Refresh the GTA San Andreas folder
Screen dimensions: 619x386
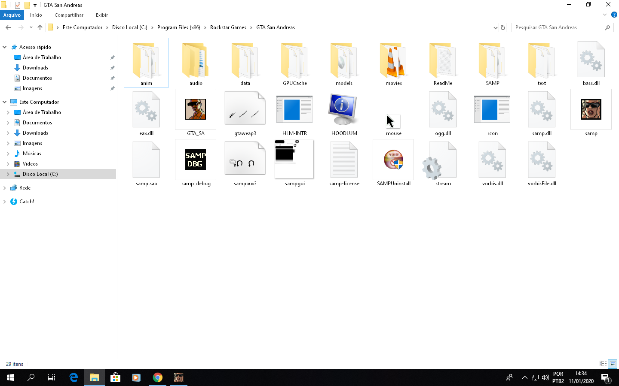(x=503, y=27)
